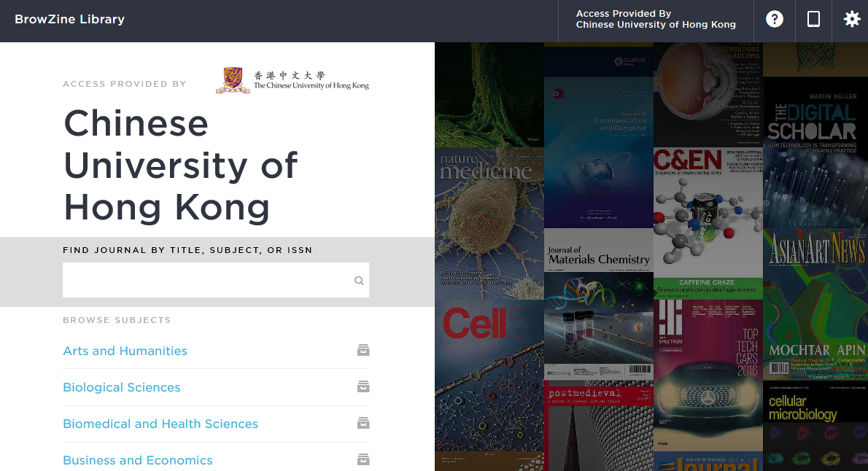Click the archive icon beside Business and Economics

[x=363, y=459]
